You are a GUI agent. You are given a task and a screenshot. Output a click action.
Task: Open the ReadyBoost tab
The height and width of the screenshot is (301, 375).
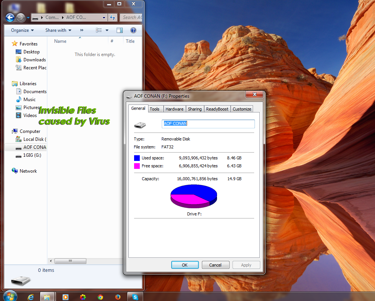point(217,109)
